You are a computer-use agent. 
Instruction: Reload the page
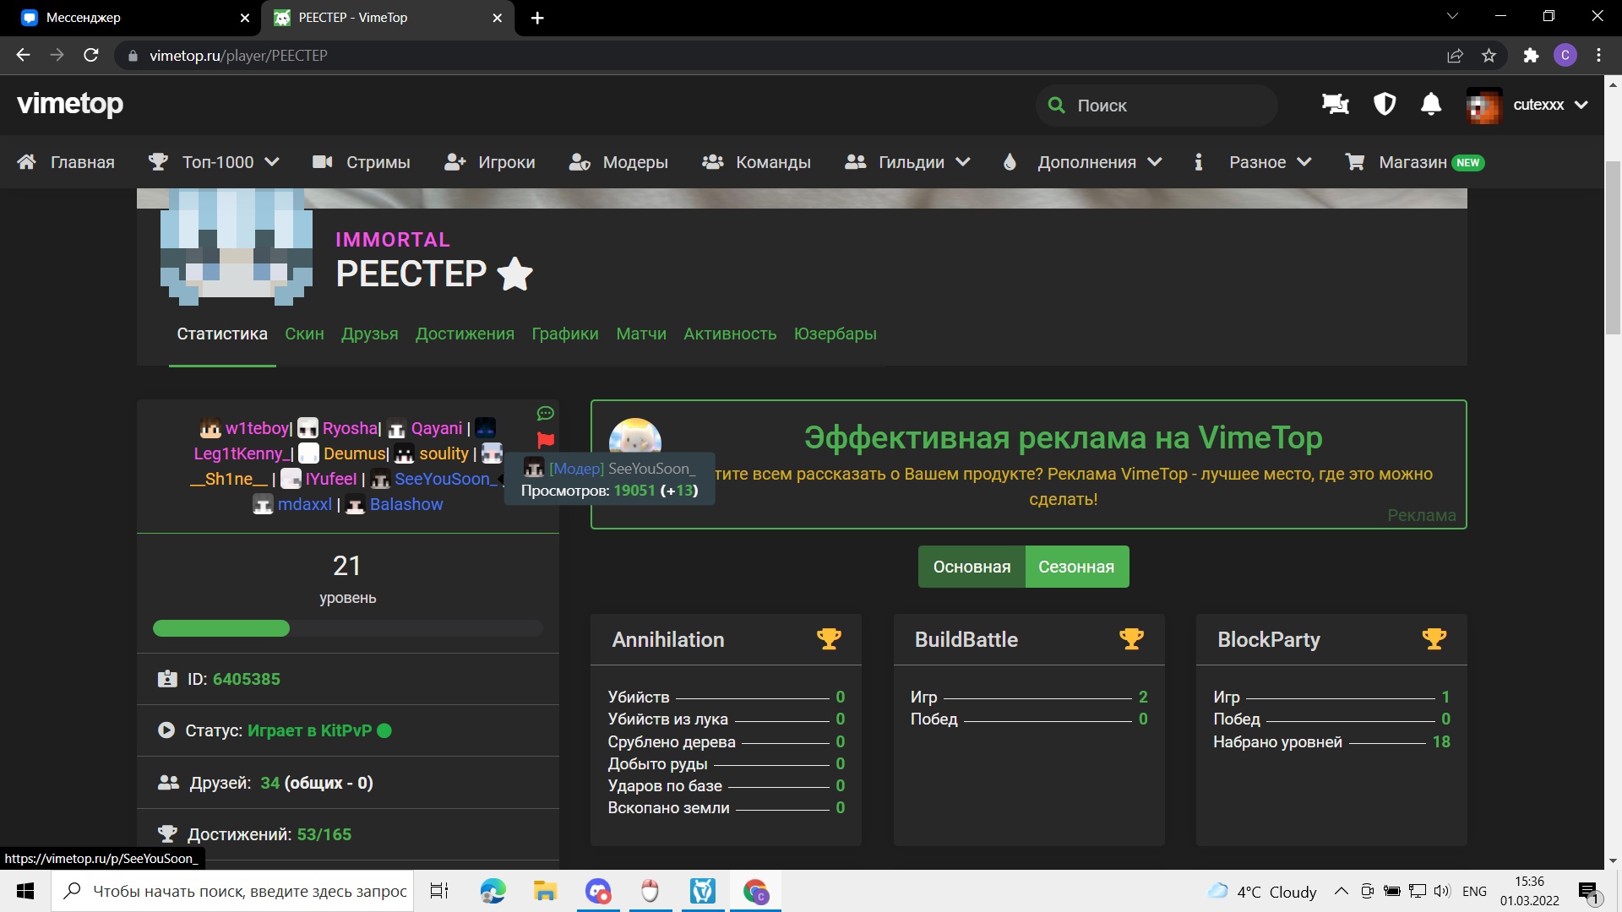[91, 55]
